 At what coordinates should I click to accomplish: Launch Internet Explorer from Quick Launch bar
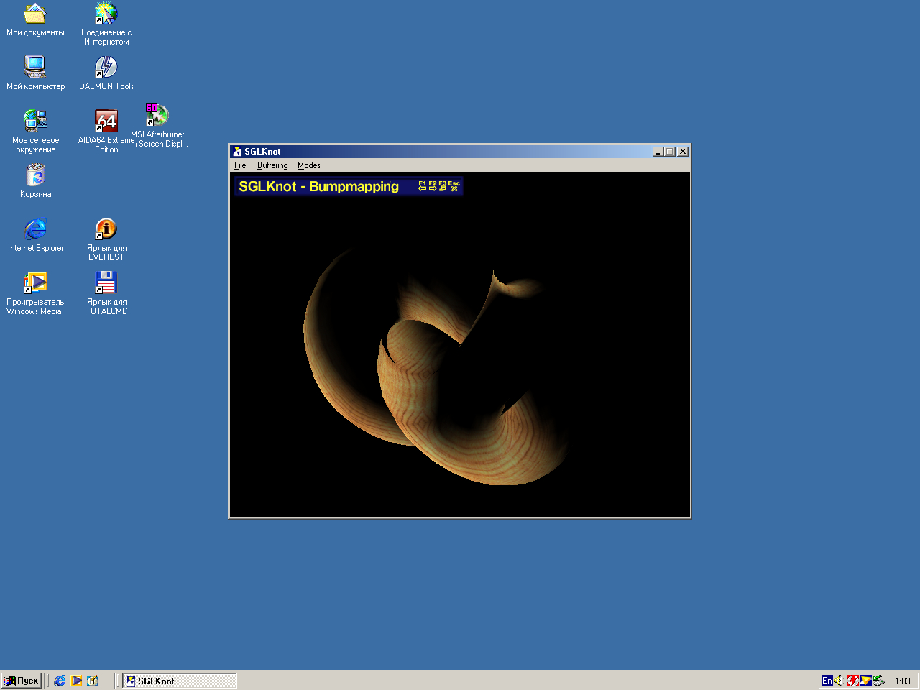[x=60, y=681]
